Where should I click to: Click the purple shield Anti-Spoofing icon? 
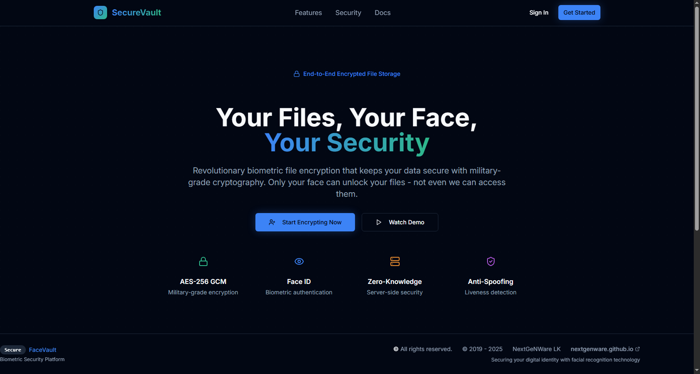point(491,261)
